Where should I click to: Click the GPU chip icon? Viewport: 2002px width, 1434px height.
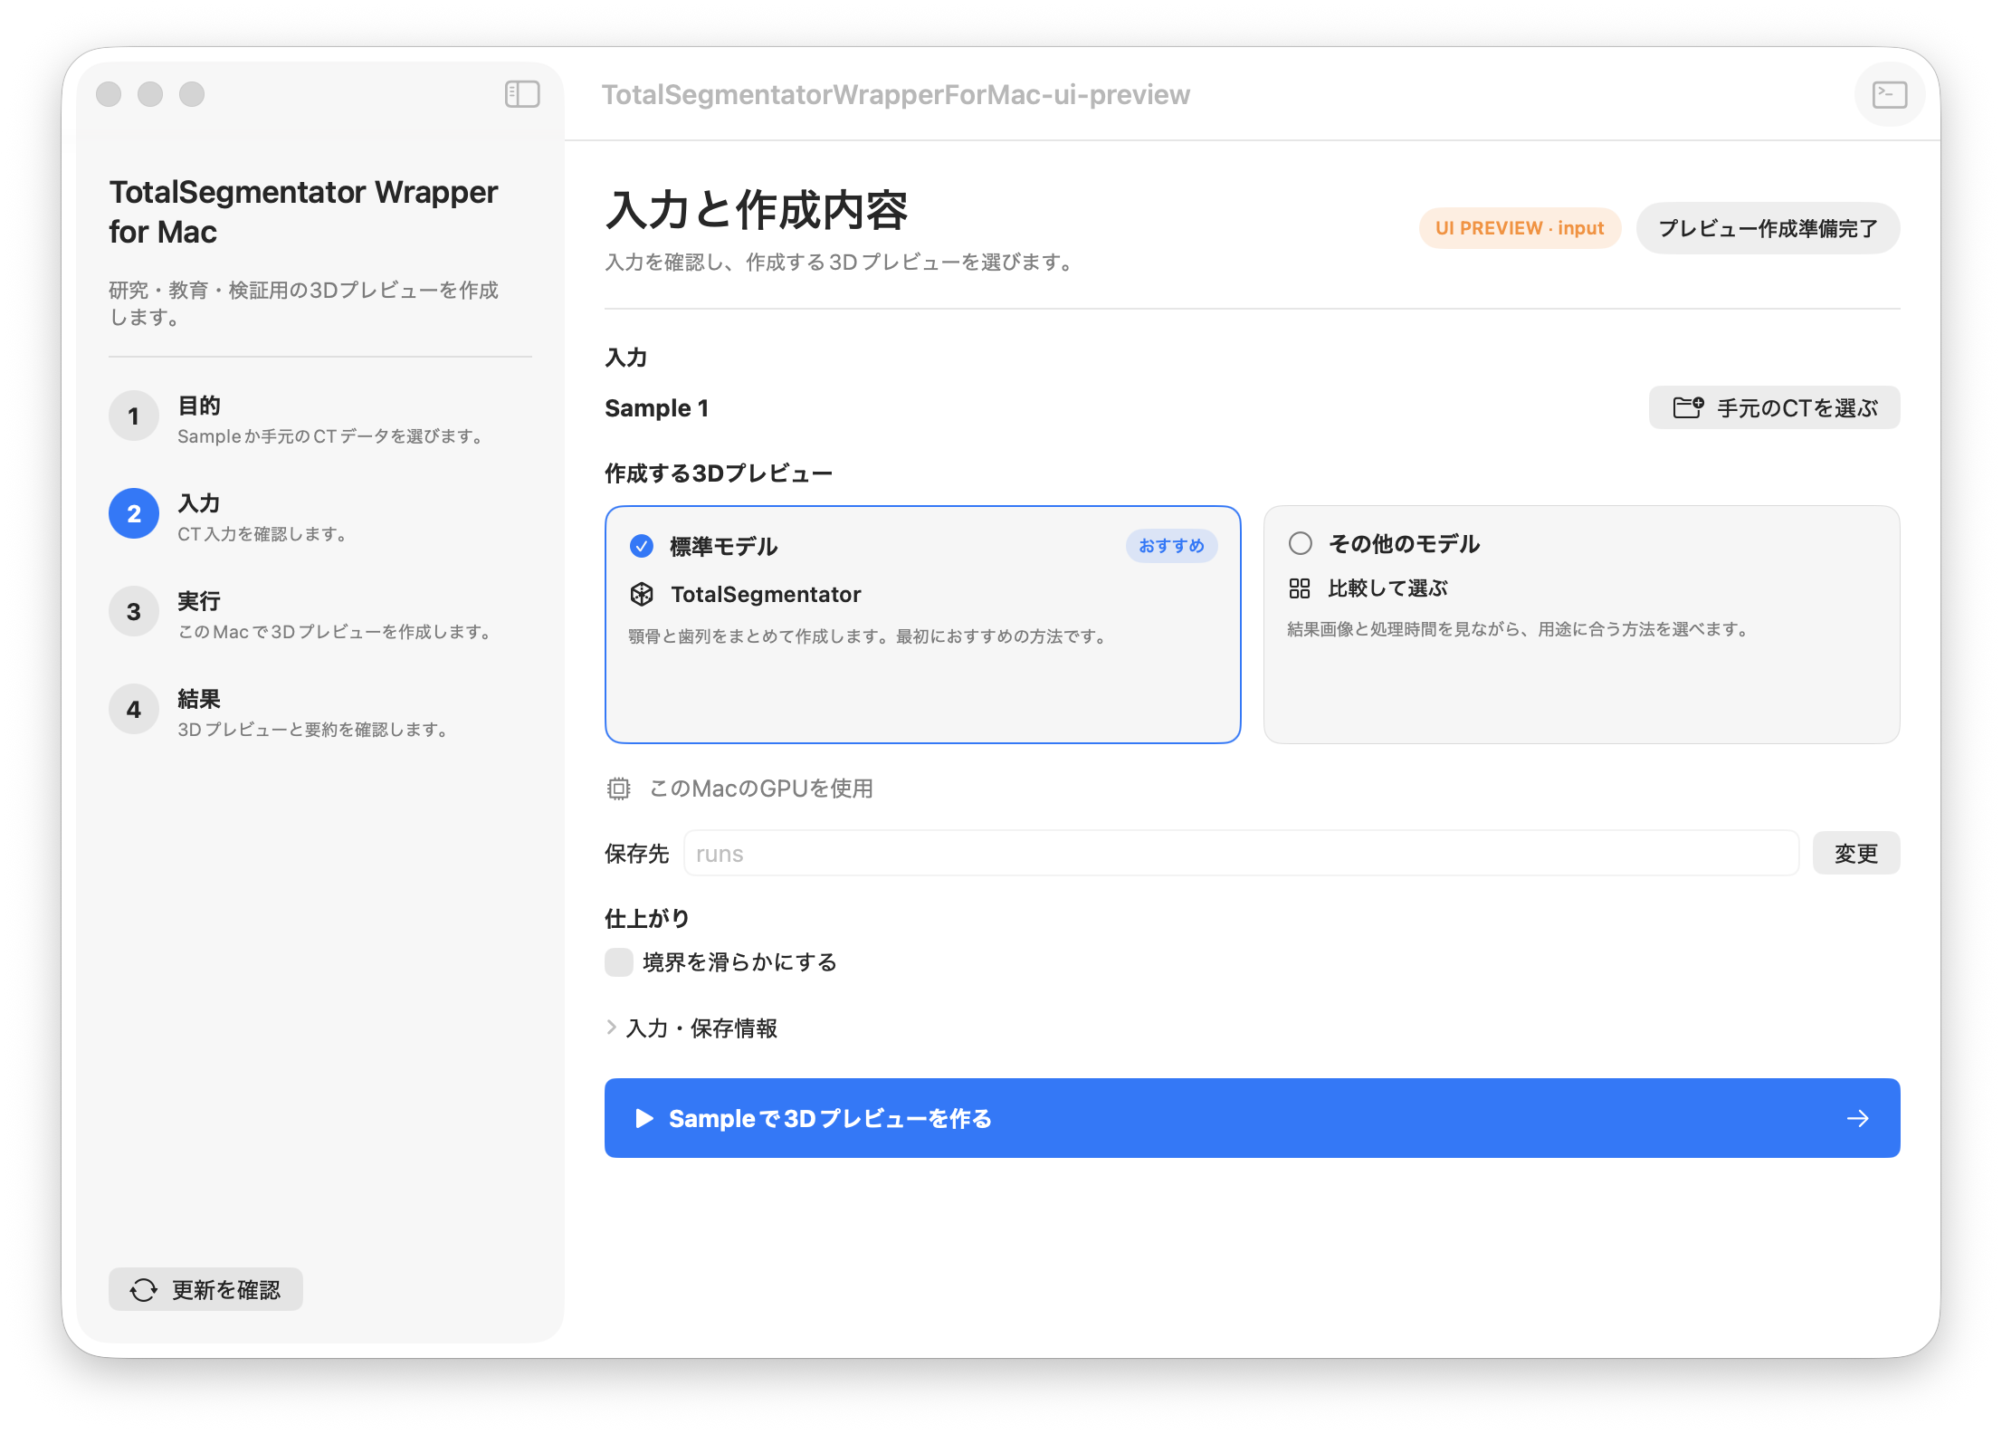pos(619,789)
